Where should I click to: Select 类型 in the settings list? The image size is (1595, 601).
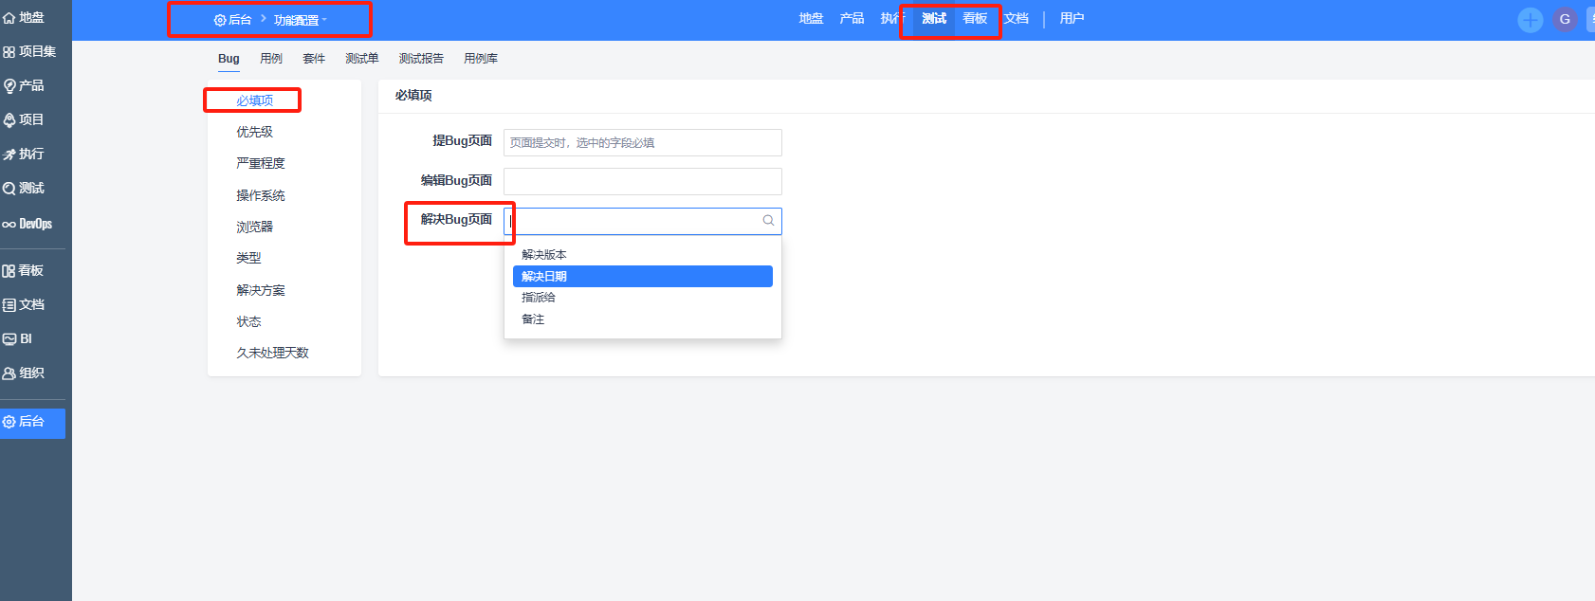pos(248,258)
